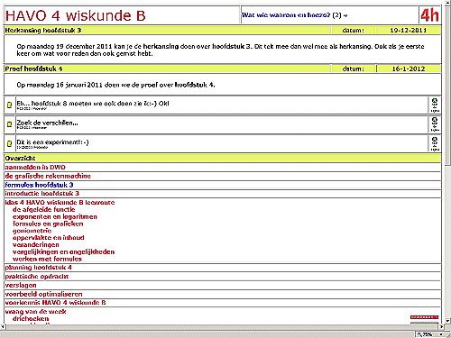Open 'Wat wie waarom en hoezo?' link
451x338 pixels.
(x=286, y=15)
